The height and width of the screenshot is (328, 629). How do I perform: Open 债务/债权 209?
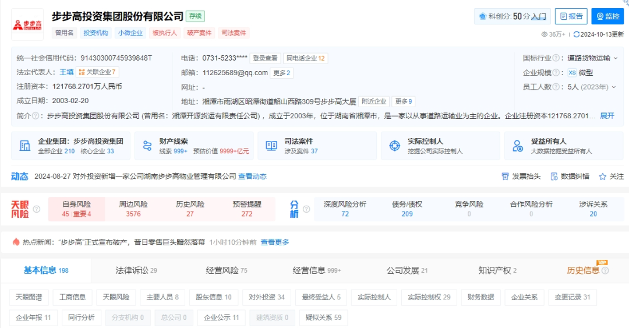tap(407, 209)
